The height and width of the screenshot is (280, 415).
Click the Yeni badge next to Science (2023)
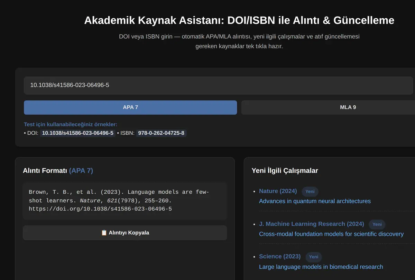coord(313,257)
